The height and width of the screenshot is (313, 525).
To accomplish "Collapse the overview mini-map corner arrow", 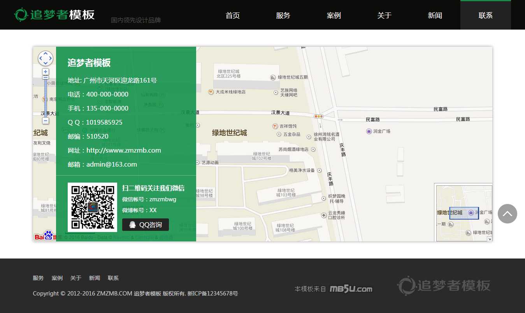I will click(x=489, y=239).
